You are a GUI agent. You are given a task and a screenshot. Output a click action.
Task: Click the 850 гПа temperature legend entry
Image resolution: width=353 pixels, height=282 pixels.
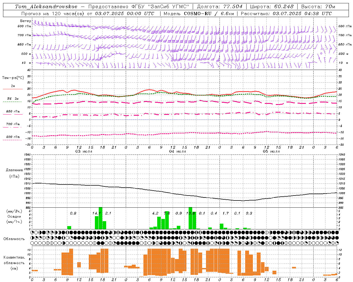click(x=13, y=112)
